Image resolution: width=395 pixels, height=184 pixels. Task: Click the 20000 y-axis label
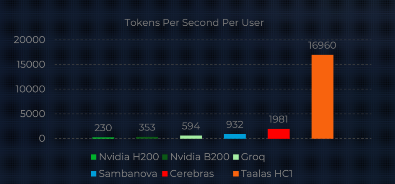[30, 40]
